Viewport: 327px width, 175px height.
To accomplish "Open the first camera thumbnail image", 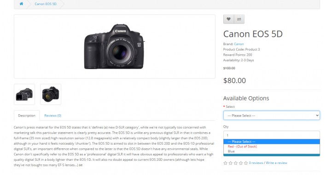I will pos(24,94).
